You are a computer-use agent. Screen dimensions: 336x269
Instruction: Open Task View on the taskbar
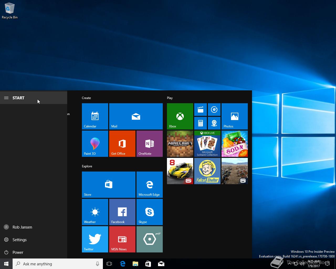pos(109,264)
